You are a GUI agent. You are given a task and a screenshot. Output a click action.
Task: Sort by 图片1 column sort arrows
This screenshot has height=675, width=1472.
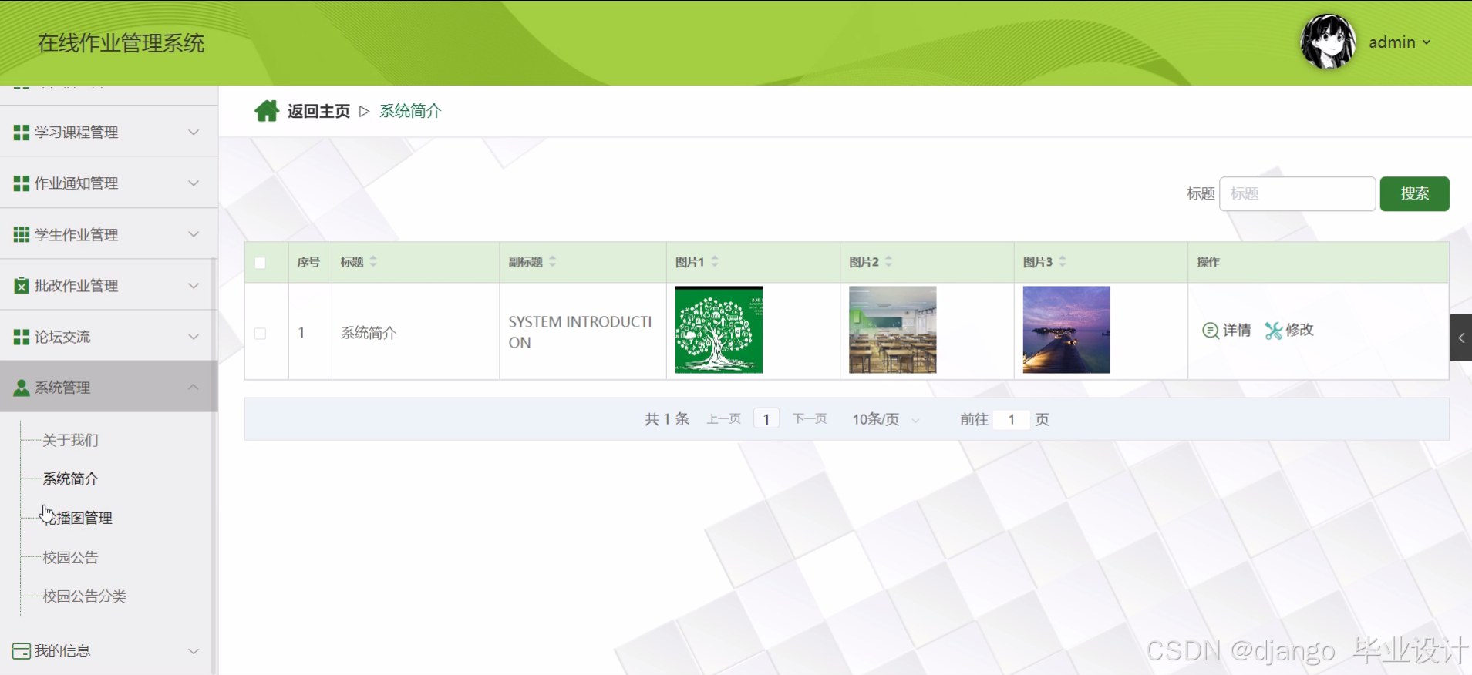715,262
